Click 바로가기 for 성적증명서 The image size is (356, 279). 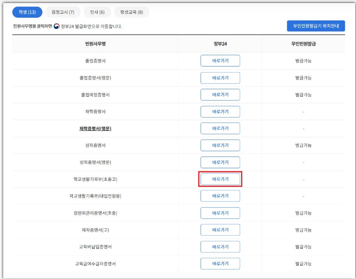pos(220,145)
